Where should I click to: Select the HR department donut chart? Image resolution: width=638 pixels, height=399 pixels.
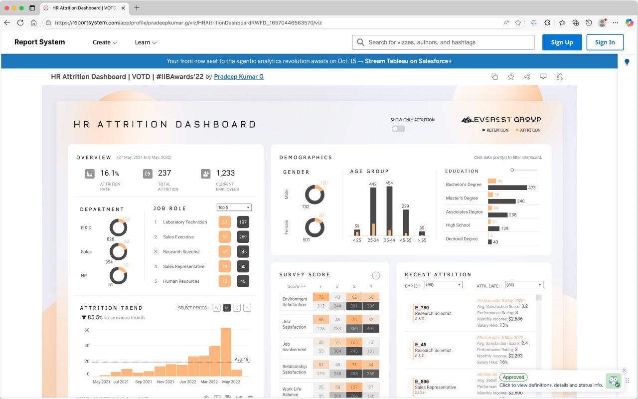[119, 275]
